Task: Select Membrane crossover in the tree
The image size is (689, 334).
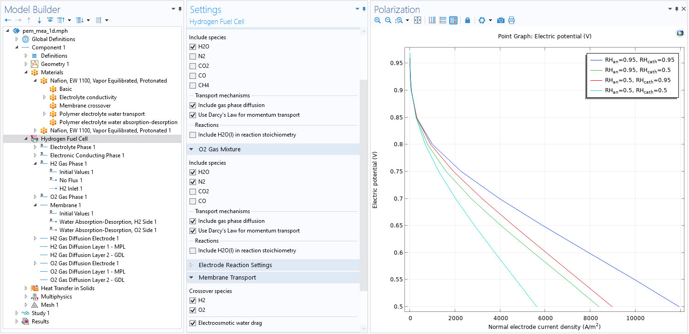Action: (x=85, y=106)
